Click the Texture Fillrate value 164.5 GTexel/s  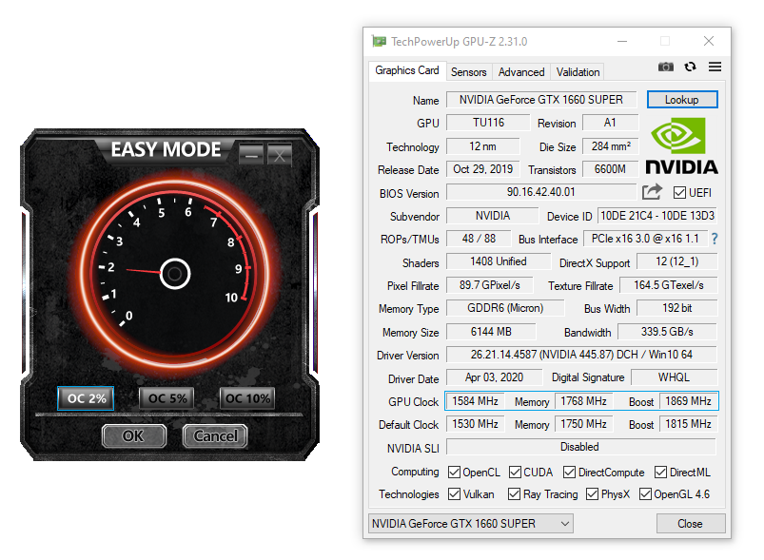[669, 285]
